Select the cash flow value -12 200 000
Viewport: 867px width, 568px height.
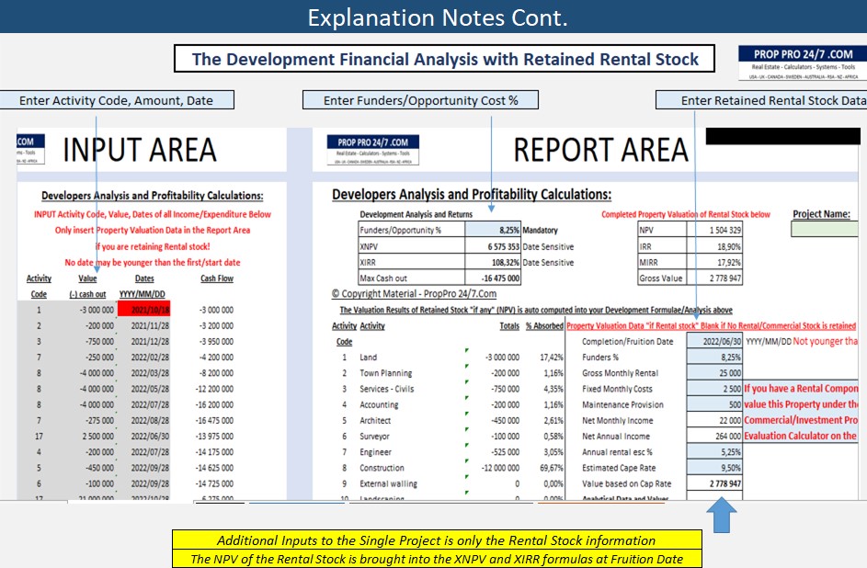[214, 389]
